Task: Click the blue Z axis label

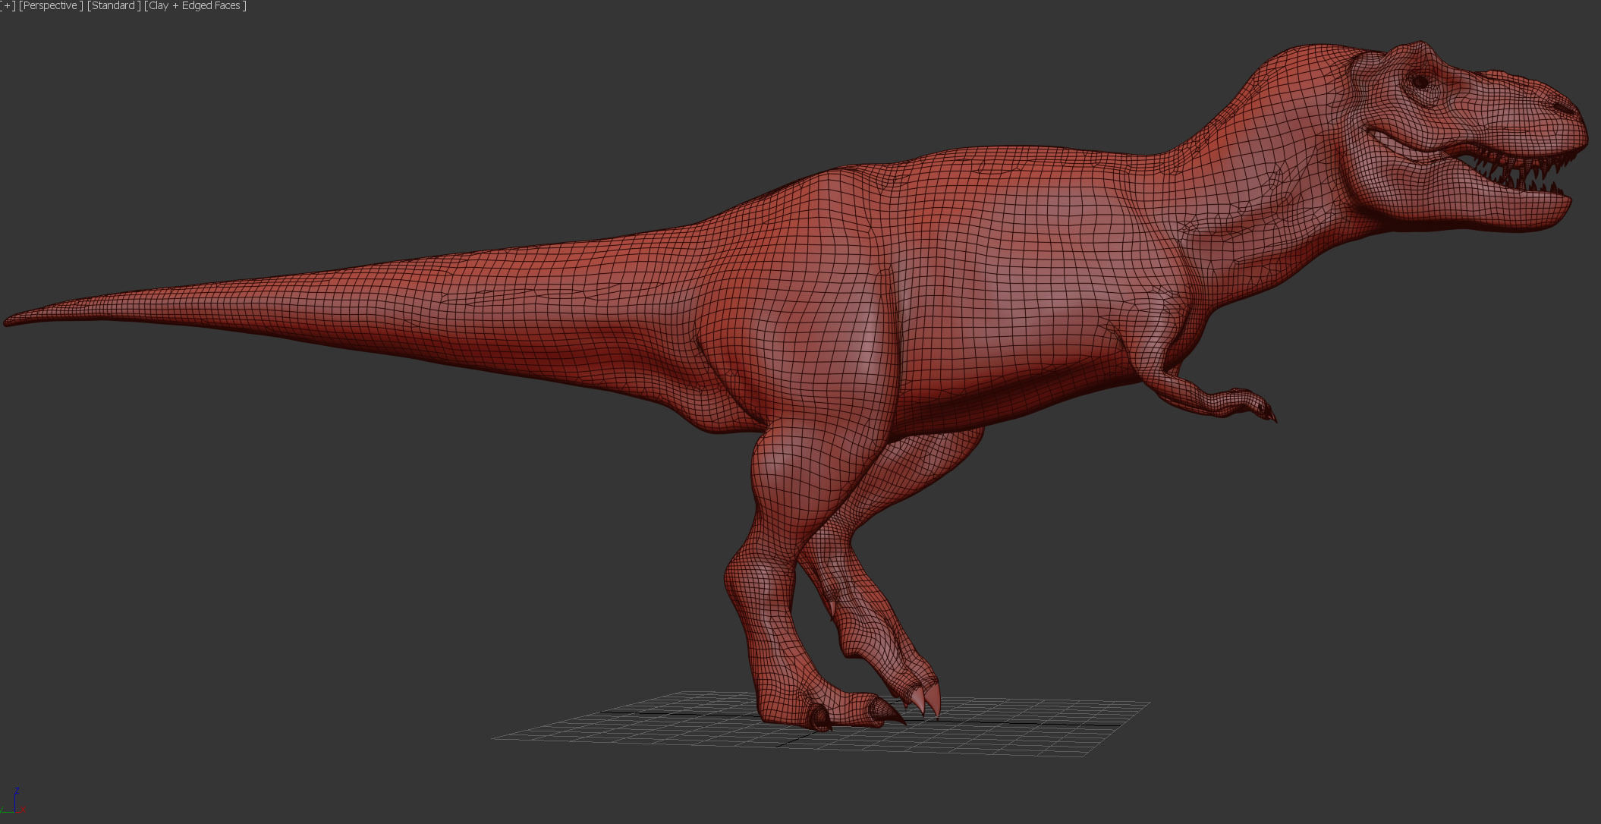Action: tap(17, 791)
